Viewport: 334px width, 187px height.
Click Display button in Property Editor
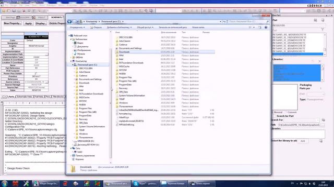click(x=41, y=23)
